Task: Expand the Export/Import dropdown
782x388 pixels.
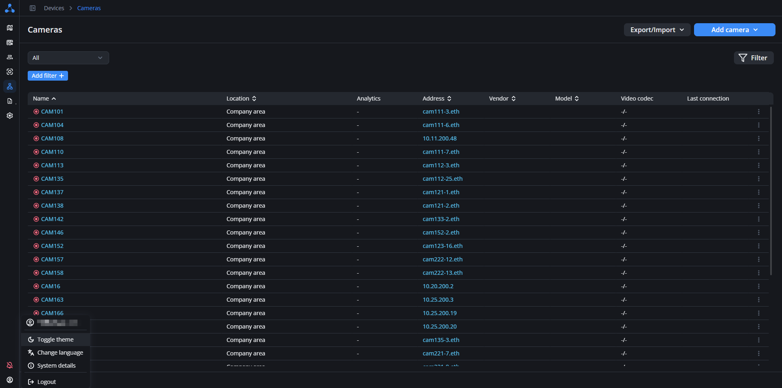Action: pos(657,30)
